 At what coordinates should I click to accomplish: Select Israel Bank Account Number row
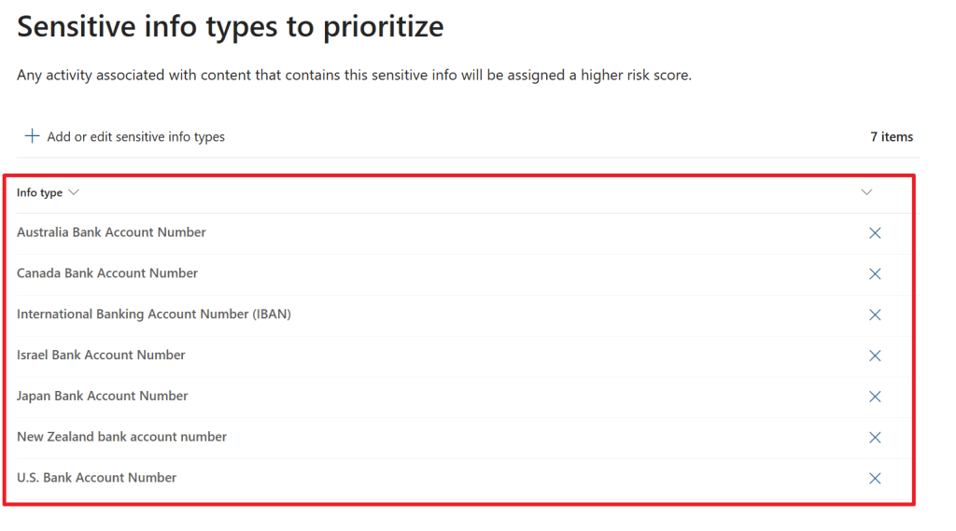click(x=101, y=355)
